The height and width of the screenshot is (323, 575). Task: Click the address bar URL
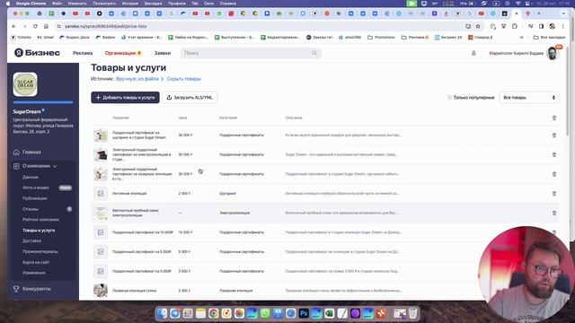point(106,26)
